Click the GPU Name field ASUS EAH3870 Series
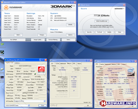The width and height of the screenshot is (138, 109). coord(25,66)
